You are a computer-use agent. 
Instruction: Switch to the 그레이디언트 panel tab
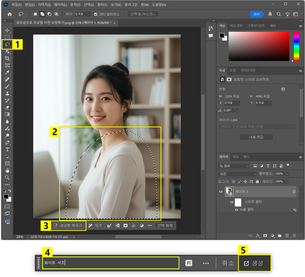(x=255, y=26)
